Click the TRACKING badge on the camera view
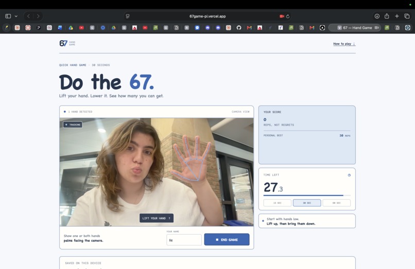The width and height of the screenshot is (415, 269). pyautogui.click(x=73, y=124)
